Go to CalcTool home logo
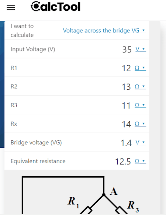166x215 pixels. 55,6
